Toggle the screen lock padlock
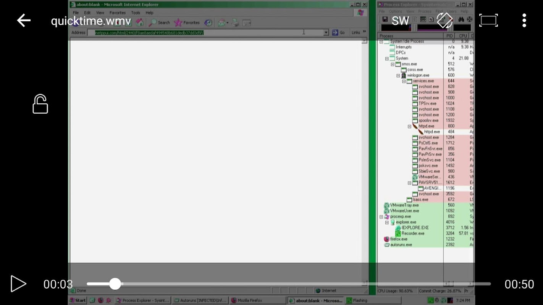Image resolution: width=543 pixels, height=305 pixels. 40,104
